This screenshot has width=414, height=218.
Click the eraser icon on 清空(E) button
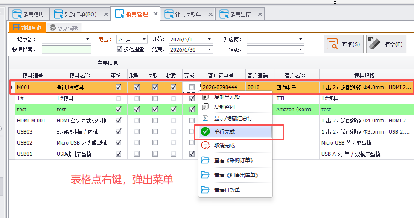pos(374,43)
